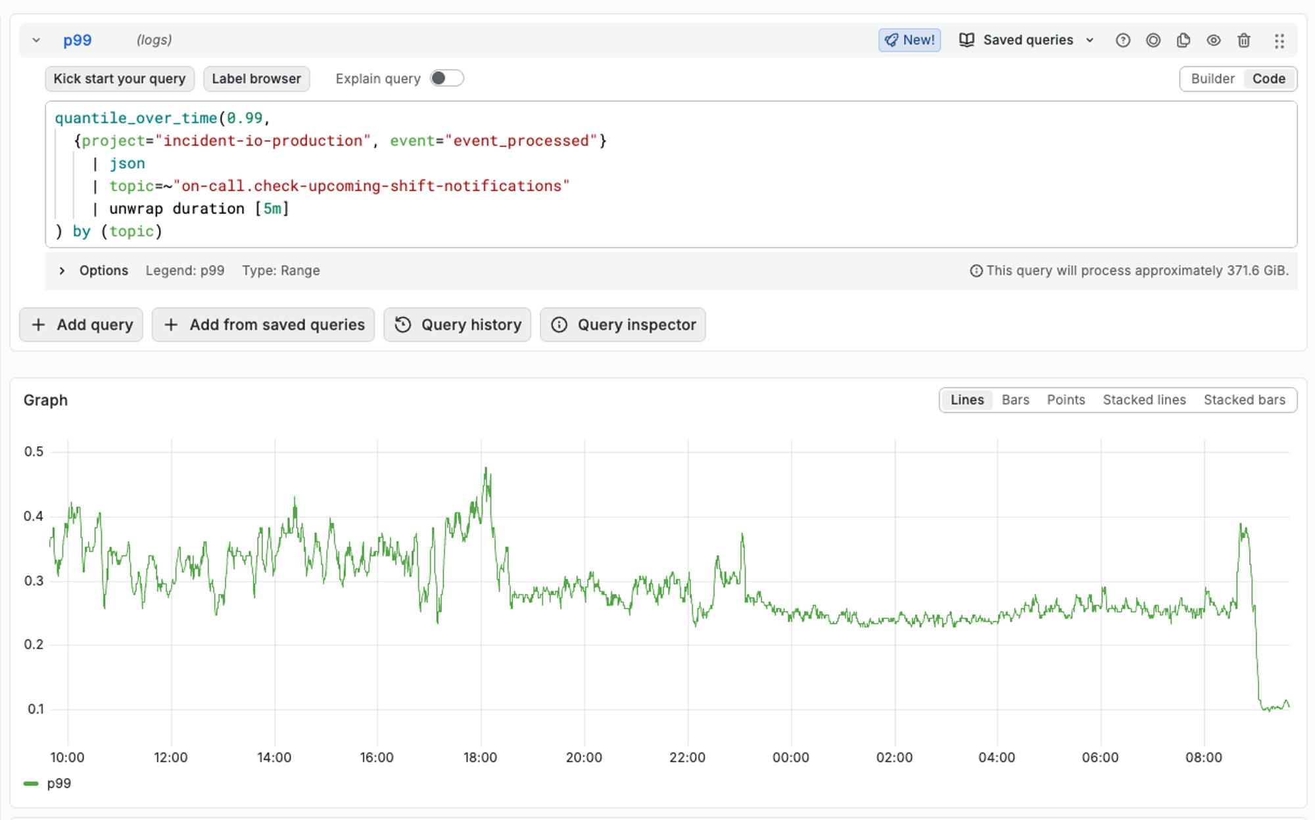Image resolution: width=1315 pixels, height=820 pixels.
Task: Click the Add query button
Action: pyautogui.click(x=81, y=325)
